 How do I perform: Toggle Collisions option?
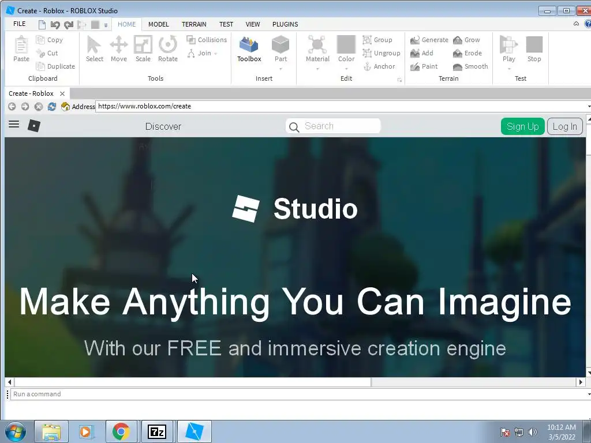tap(207, 40)
